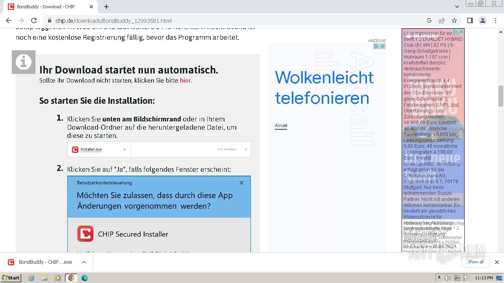Launch Internet Explorer from taskbar
Image resolution: width=504 pixels, height=283 pixels.
31,278
